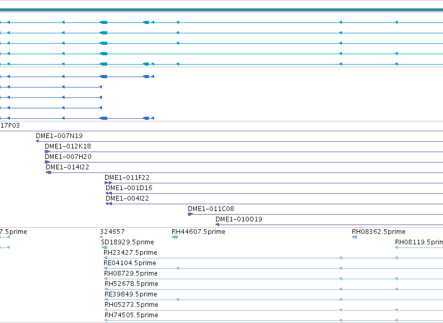The width and height of the screenshot is (443, 323).
Task: Click the purple arrowhead starting DME1-010O19 line
Action: tap(217, 225)
